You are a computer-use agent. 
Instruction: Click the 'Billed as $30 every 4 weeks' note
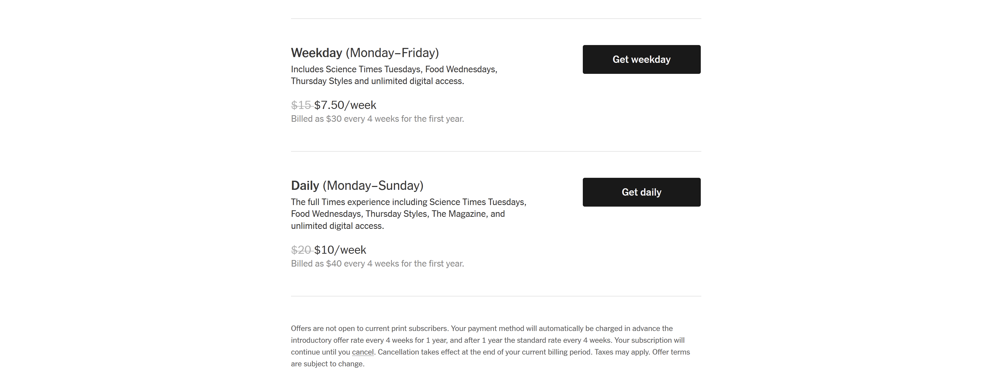point(377,119)
